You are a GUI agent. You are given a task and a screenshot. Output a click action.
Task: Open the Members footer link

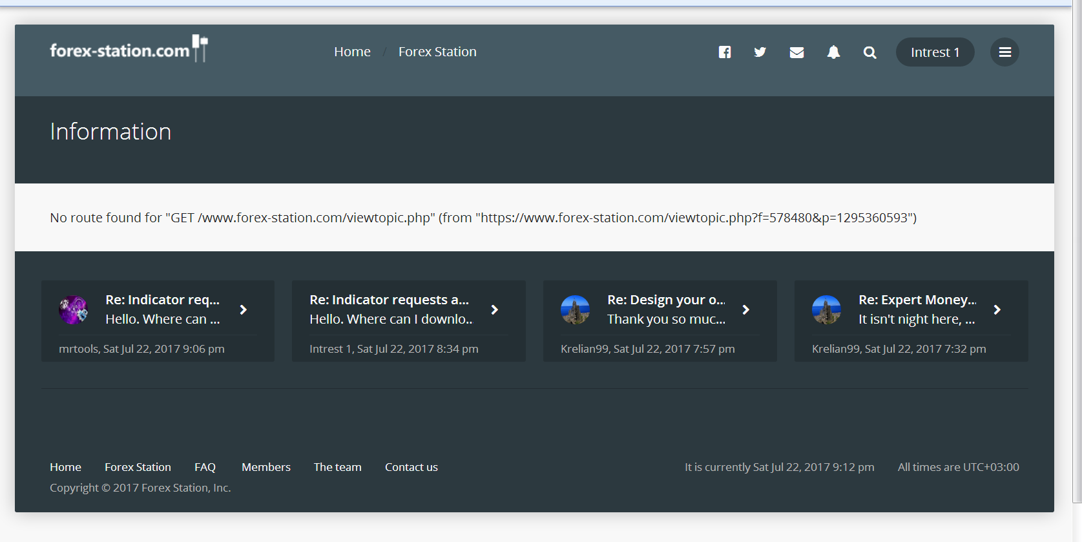coord(266,467)
